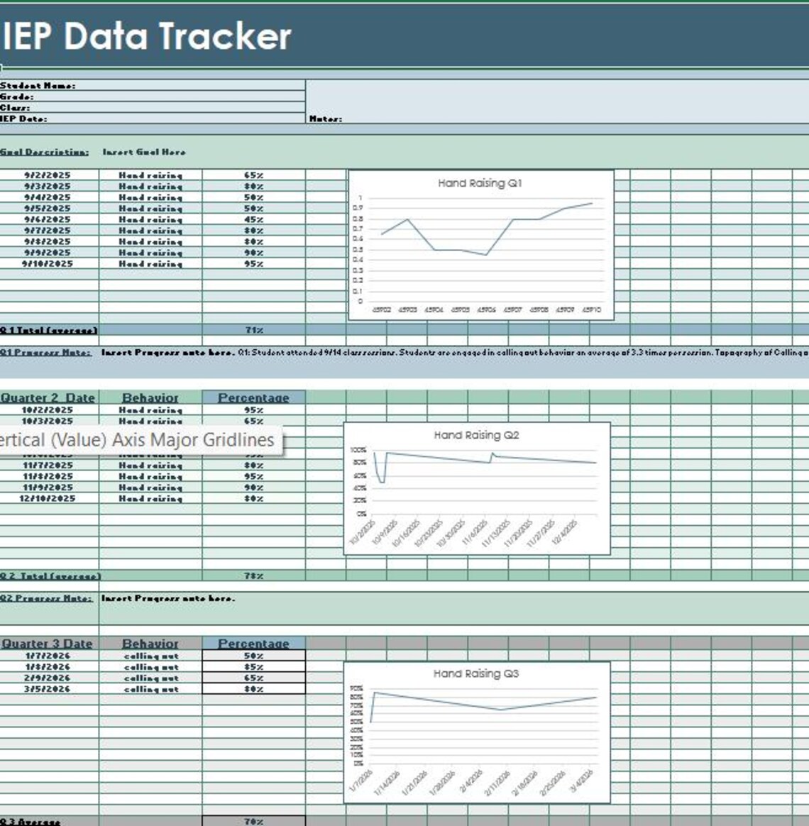The height and width of the screenshot is (826, 809).
Task: Click the Vertical (Value) Axis Major Gridlines element
Action: 135,440
